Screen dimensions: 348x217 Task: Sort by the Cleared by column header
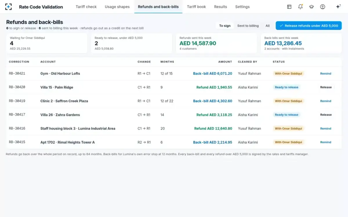coord(247,62)
